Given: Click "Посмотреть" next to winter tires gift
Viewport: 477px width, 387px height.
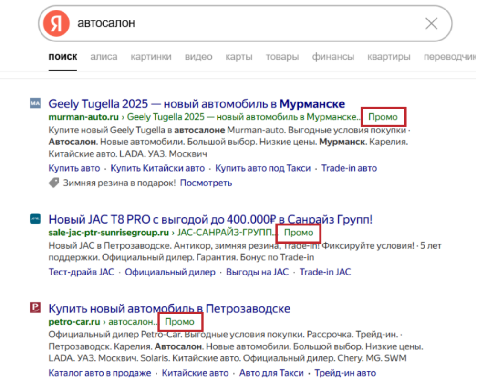Looking at the screenshot, I should point(206,183).
